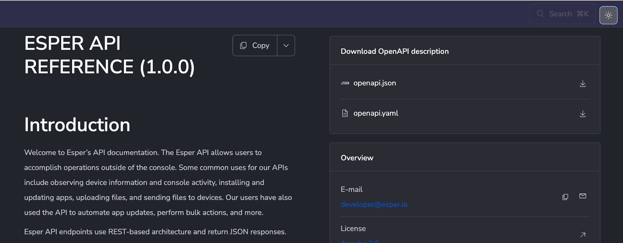Click the Download OpenAPI description header
The height and width of the screenshot is (243, 623).
(x=394, y=51)
